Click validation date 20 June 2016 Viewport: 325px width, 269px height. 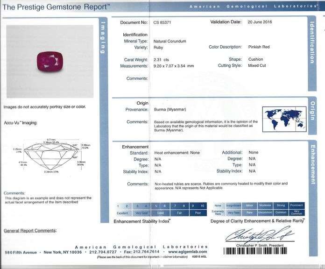click(x=260, y=22)
